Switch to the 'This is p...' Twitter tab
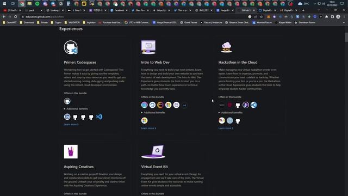Image resolution: width=348 pixels, height=196 pixels. pos(183,10)
